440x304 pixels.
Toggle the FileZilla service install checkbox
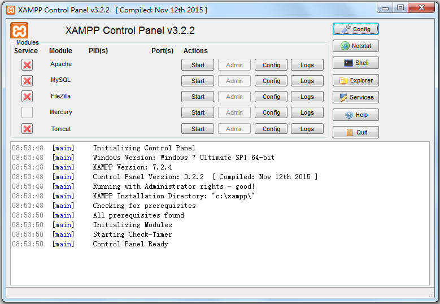click(x=27, y=97)
